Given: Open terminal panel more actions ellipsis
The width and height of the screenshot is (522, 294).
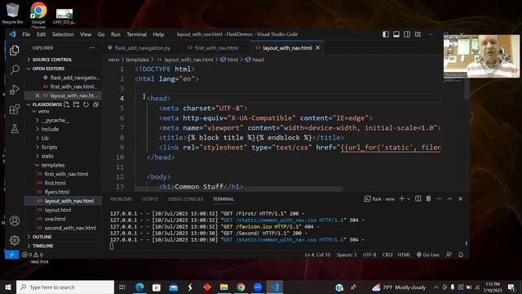Looking at the screenshot, I should point(439,198).
